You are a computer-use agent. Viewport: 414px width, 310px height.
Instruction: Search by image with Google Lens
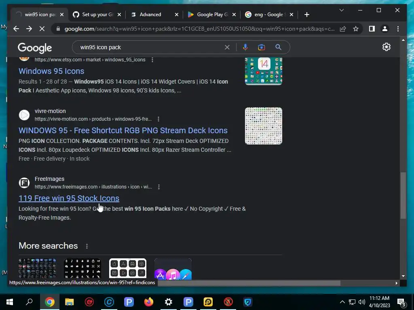pos(262,47)
